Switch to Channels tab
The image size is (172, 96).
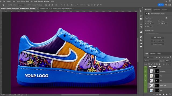coord(153,54)
